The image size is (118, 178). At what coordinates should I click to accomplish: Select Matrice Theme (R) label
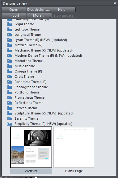[x=28, y=45]
